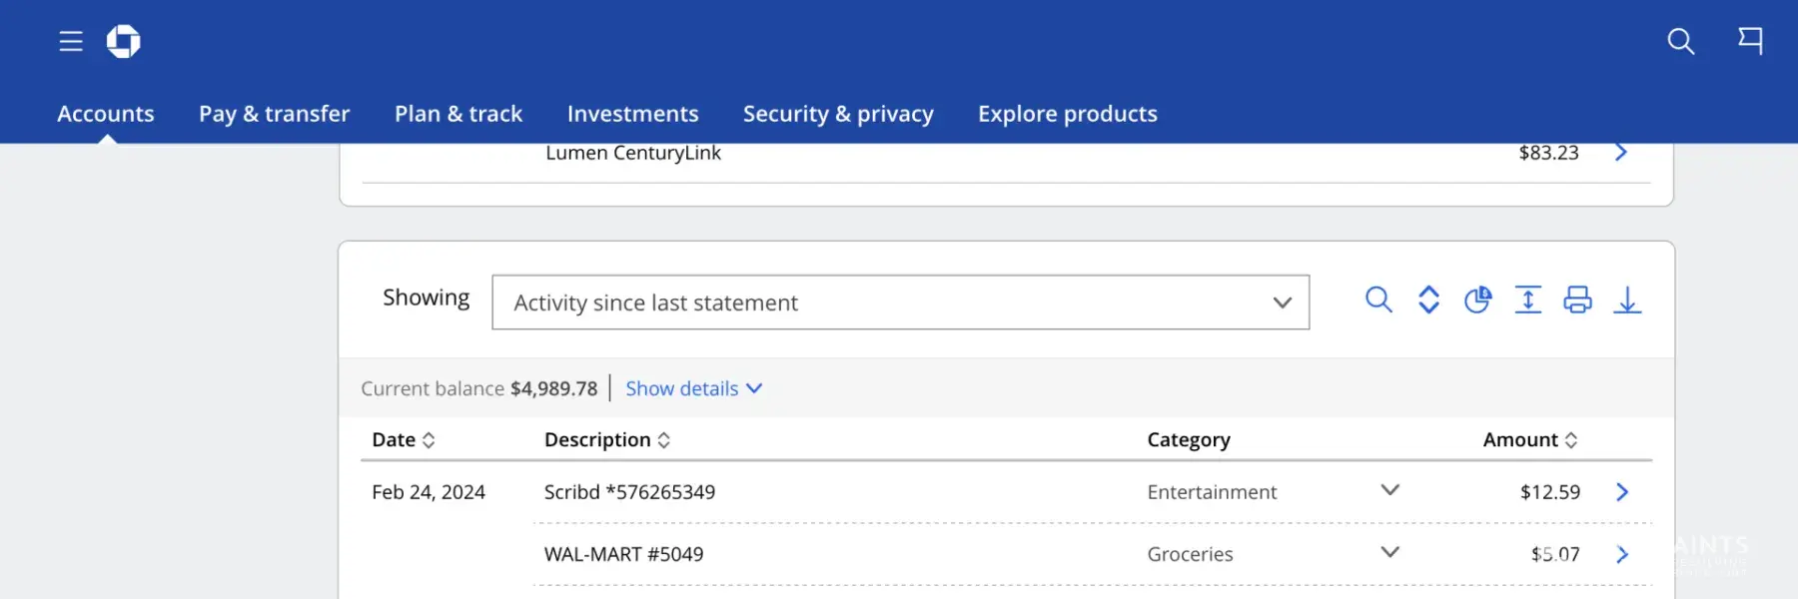
Task: Open the Investments menu
Action: [x=632, y=114]
